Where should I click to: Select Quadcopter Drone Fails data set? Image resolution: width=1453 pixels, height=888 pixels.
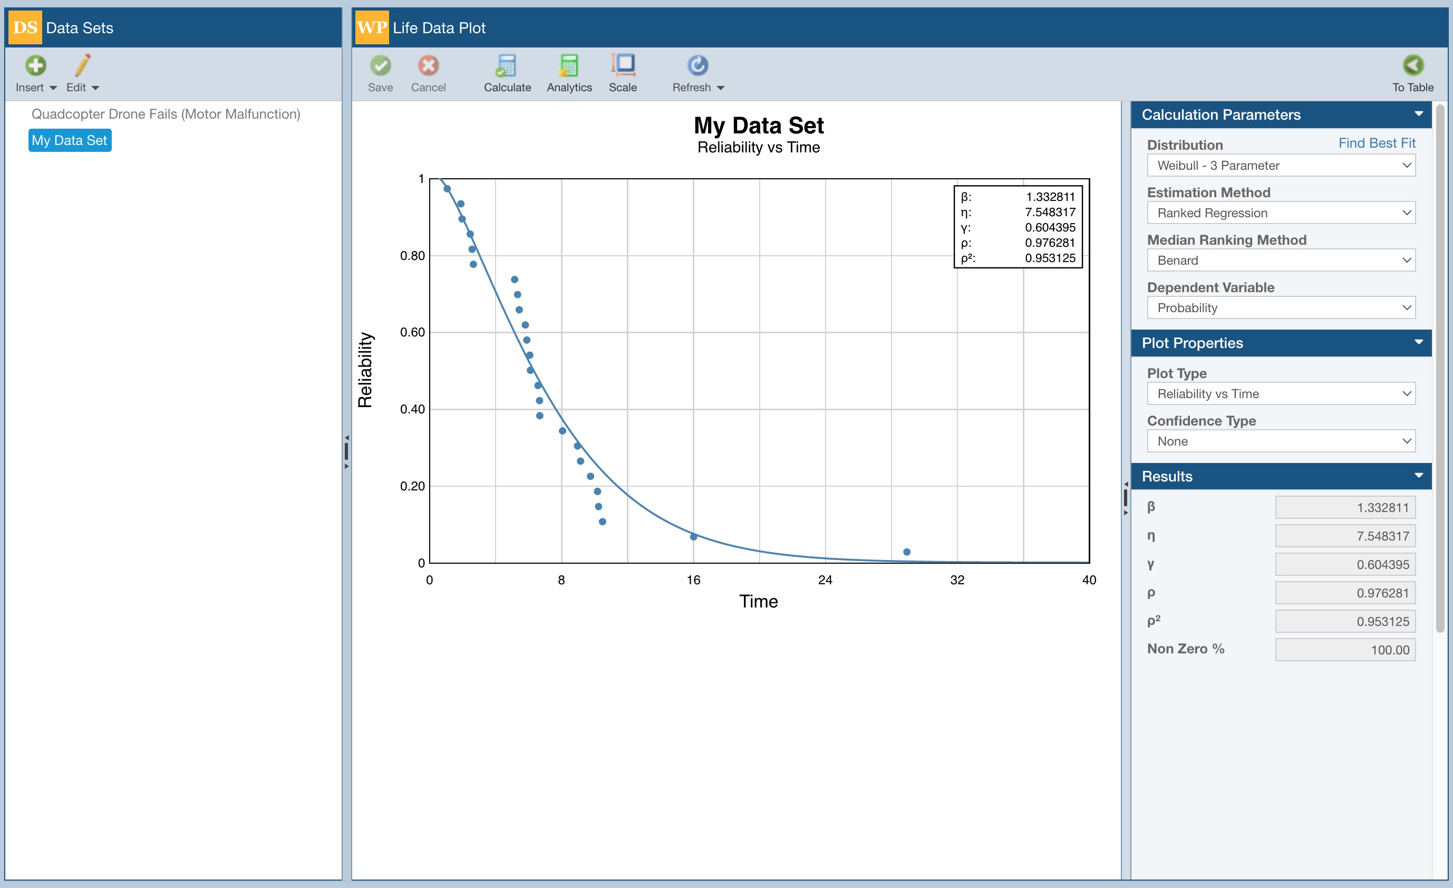[x=166, y=114]
